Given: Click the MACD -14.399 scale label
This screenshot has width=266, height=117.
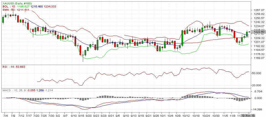Looking at the screenshot, I should click(x=258, y=109).
